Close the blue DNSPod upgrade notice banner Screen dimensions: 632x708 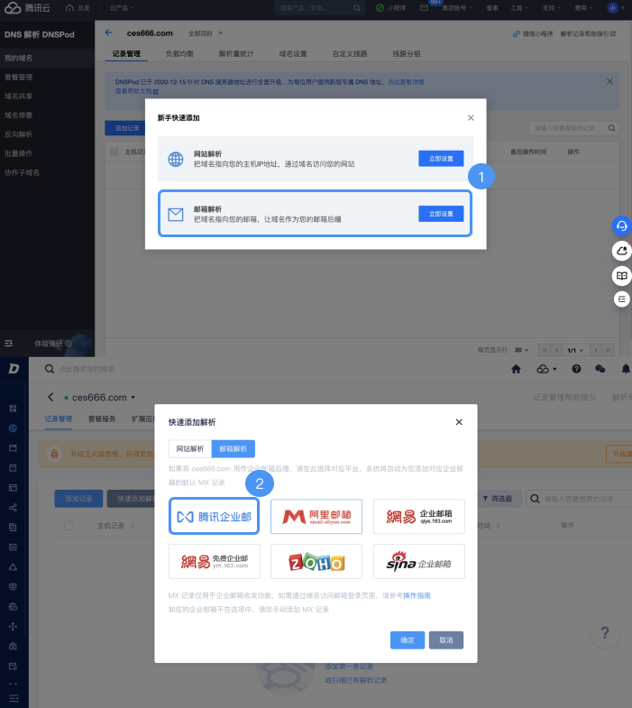[x=609, y=81]
